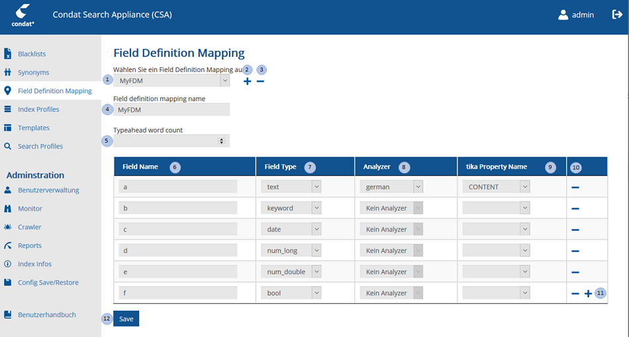Remove field row a with minus icon

click(575, 187)
